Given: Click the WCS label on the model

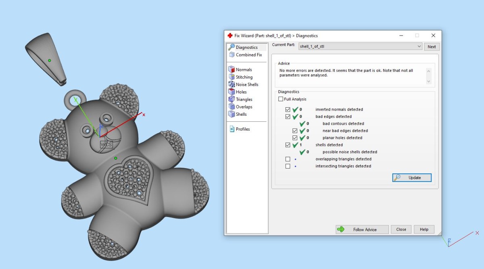Looking at the screenshot, I should (x=106, y=144).
